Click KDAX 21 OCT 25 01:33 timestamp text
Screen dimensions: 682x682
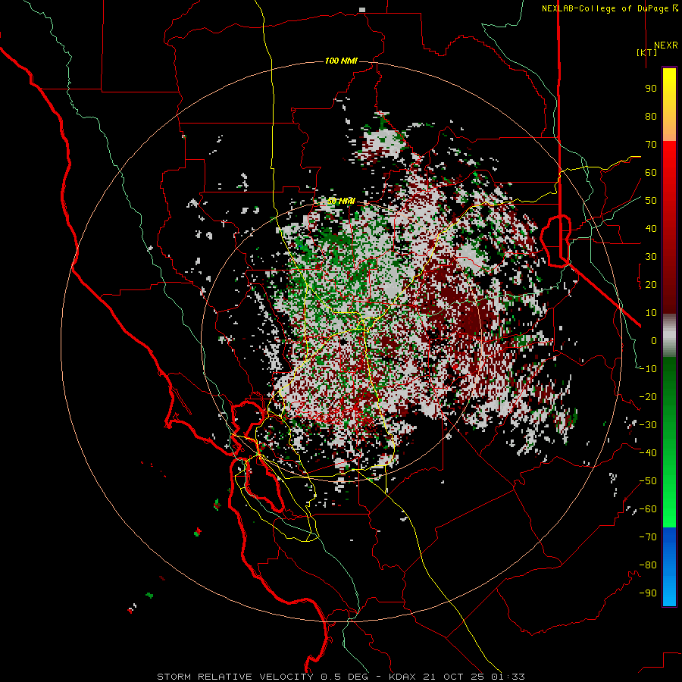click(457, 677)
